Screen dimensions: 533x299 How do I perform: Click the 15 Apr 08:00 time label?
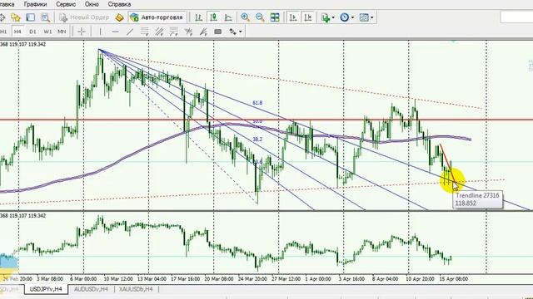click(453, 279)
